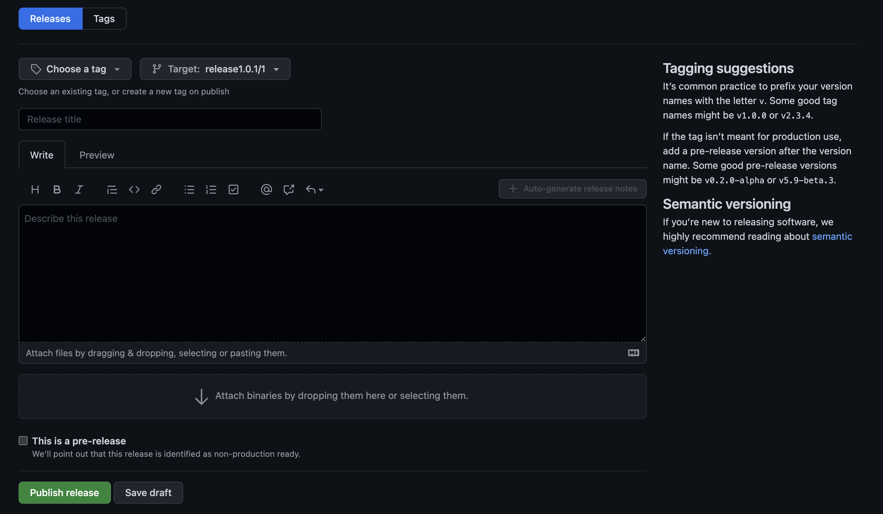The width and height of the screenshot is (883, 514).
Task: Click the Heading formatting icon
Action: point(35,190)
